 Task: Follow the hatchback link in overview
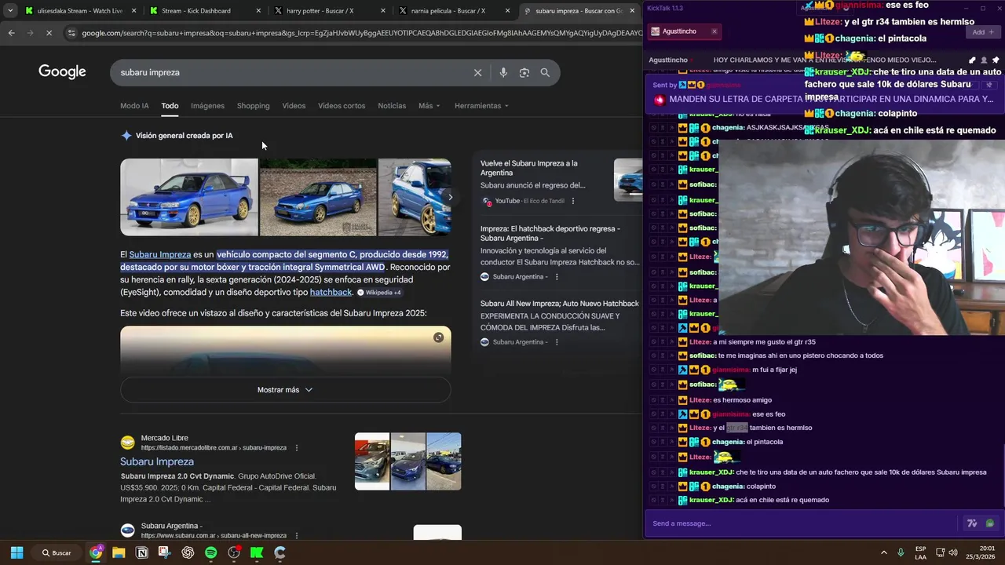point(331,292)
